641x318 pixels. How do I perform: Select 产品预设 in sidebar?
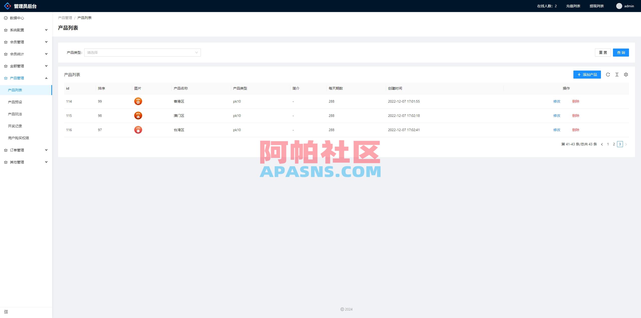coord(14,102)
